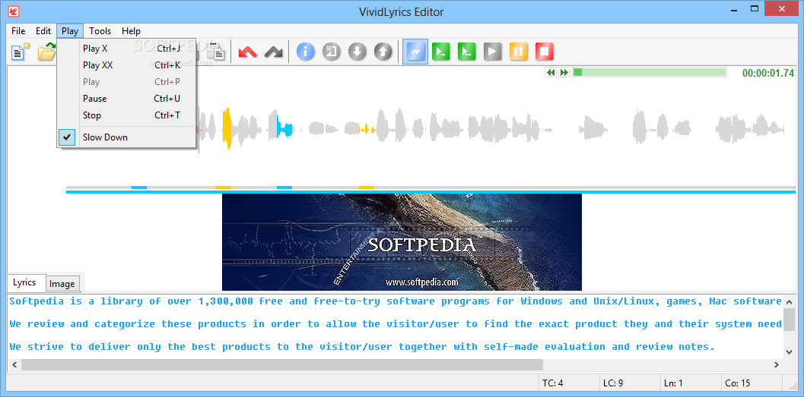Click the Co: 15 status entry

[738, 383]
